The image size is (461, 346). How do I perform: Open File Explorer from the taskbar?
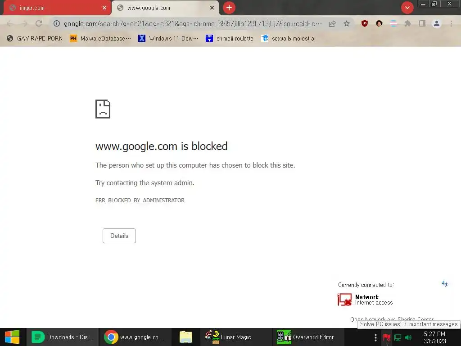coord(186,337)
